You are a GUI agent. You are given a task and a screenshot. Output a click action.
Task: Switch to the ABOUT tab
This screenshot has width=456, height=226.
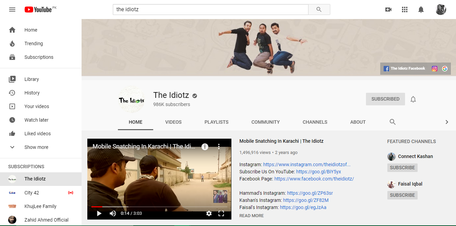(358, 122)
